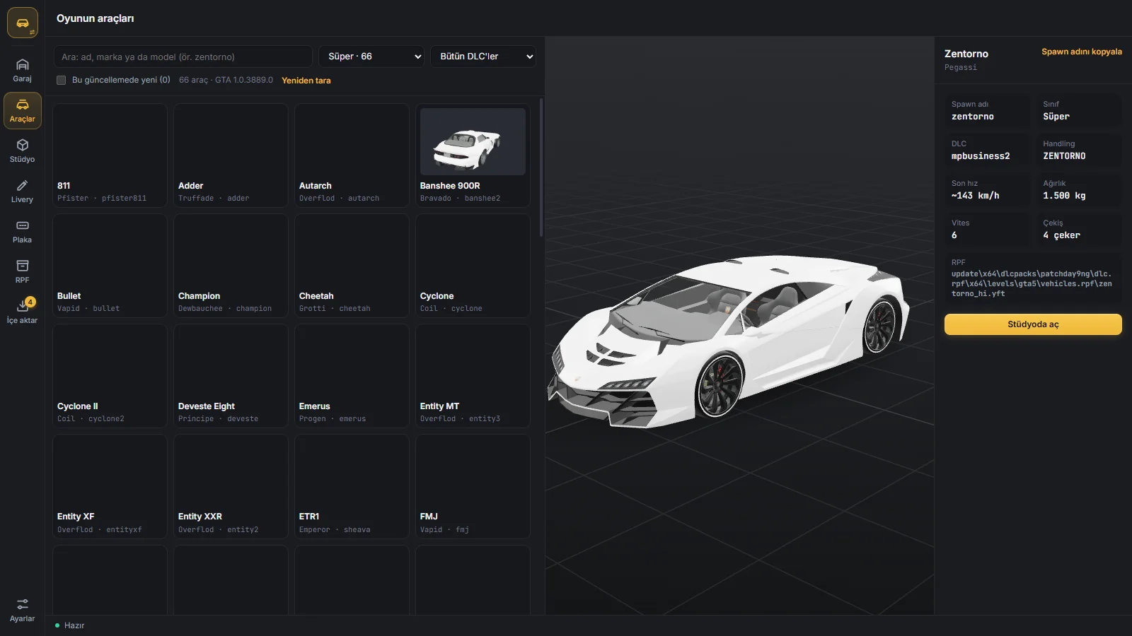Viewport: 1132px width, 636px height.
Task: Focus the vehicle search field
Action: click(183, 57)
